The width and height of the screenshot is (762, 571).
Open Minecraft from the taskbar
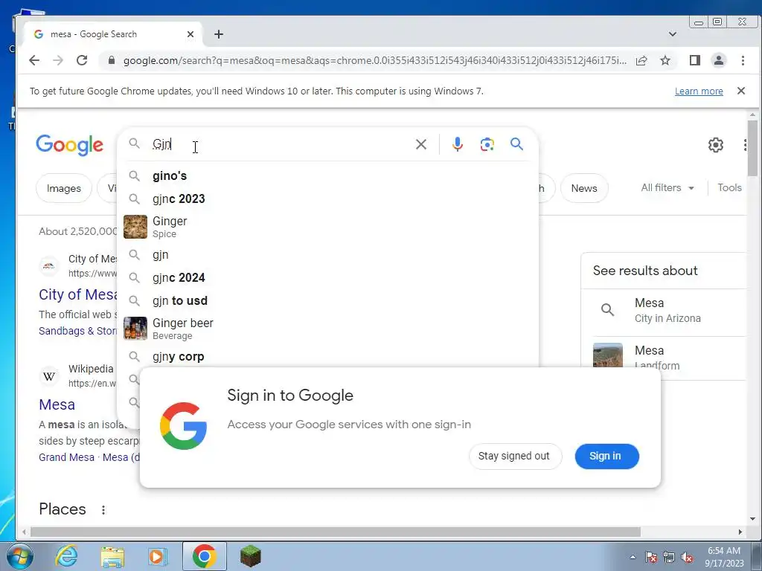tap(251, 556)
